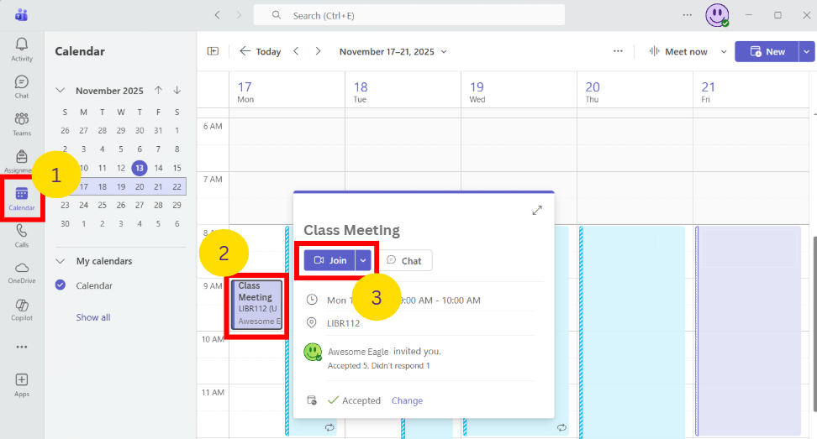The height and width of the screenshot is (439, 817).
Task: Toggle the Calendar checkbox under My calendars
Action: (61, 285)
